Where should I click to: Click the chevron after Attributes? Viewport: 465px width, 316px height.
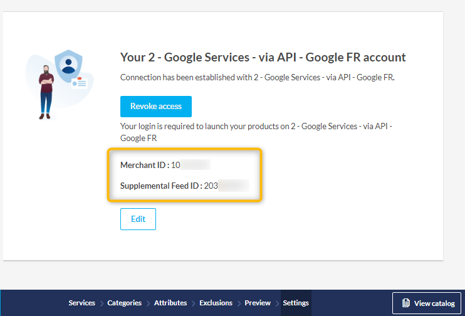(x=193, y=303)
